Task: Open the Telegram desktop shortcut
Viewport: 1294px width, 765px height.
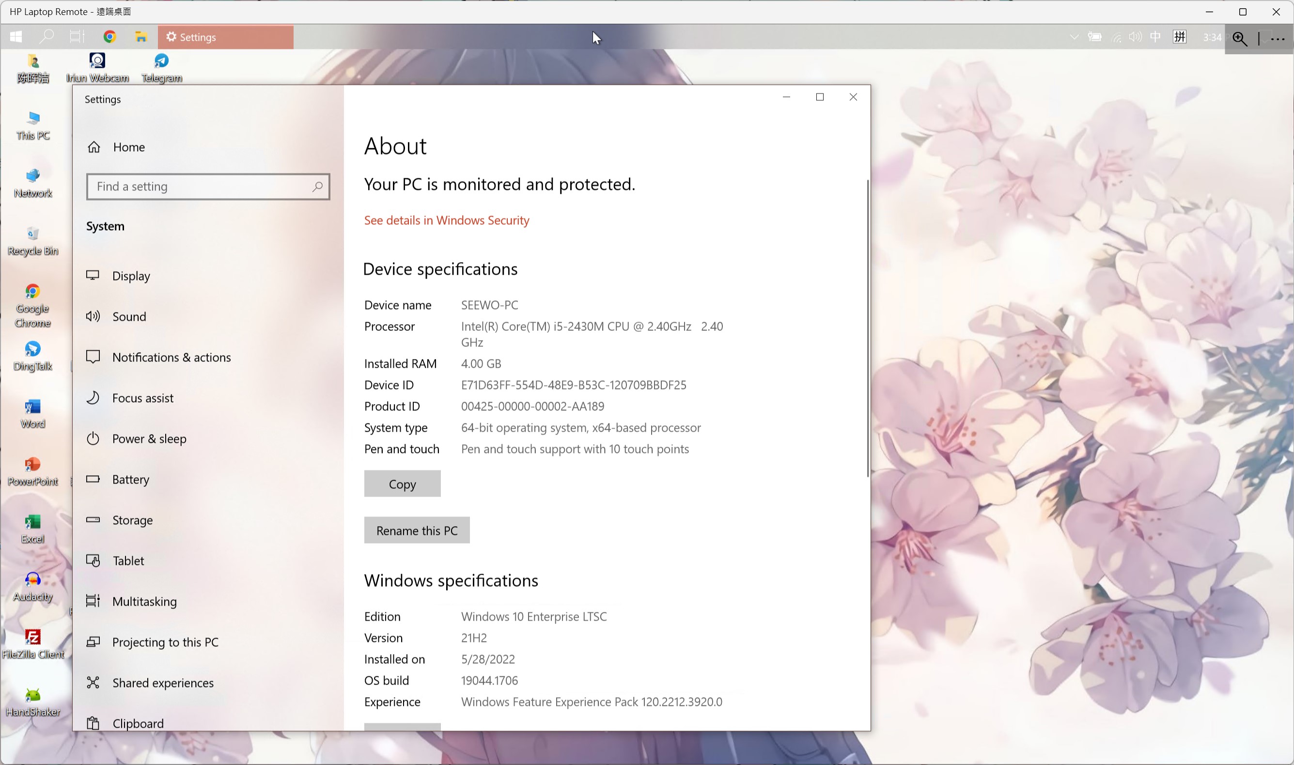Action: [162, 68]
